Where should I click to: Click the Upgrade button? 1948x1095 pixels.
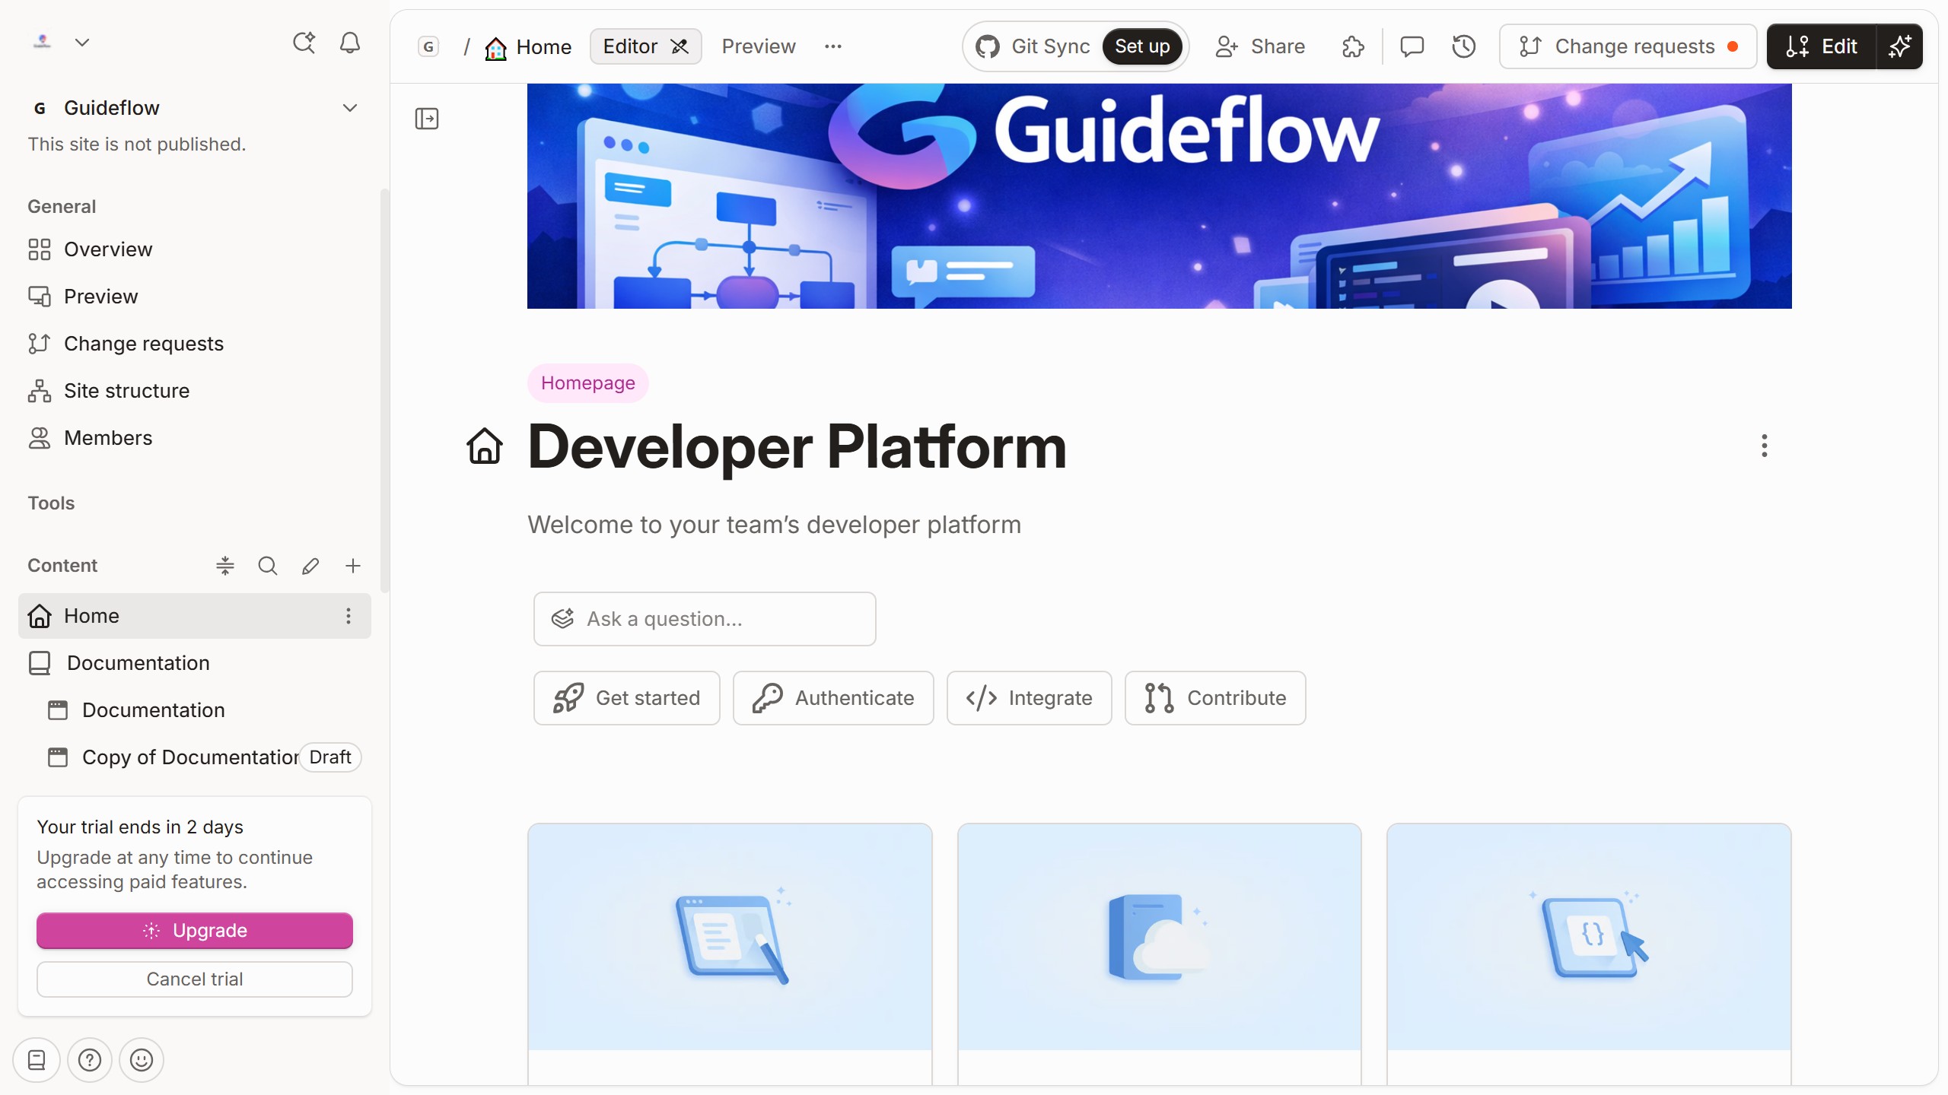[x=195, y=931]
